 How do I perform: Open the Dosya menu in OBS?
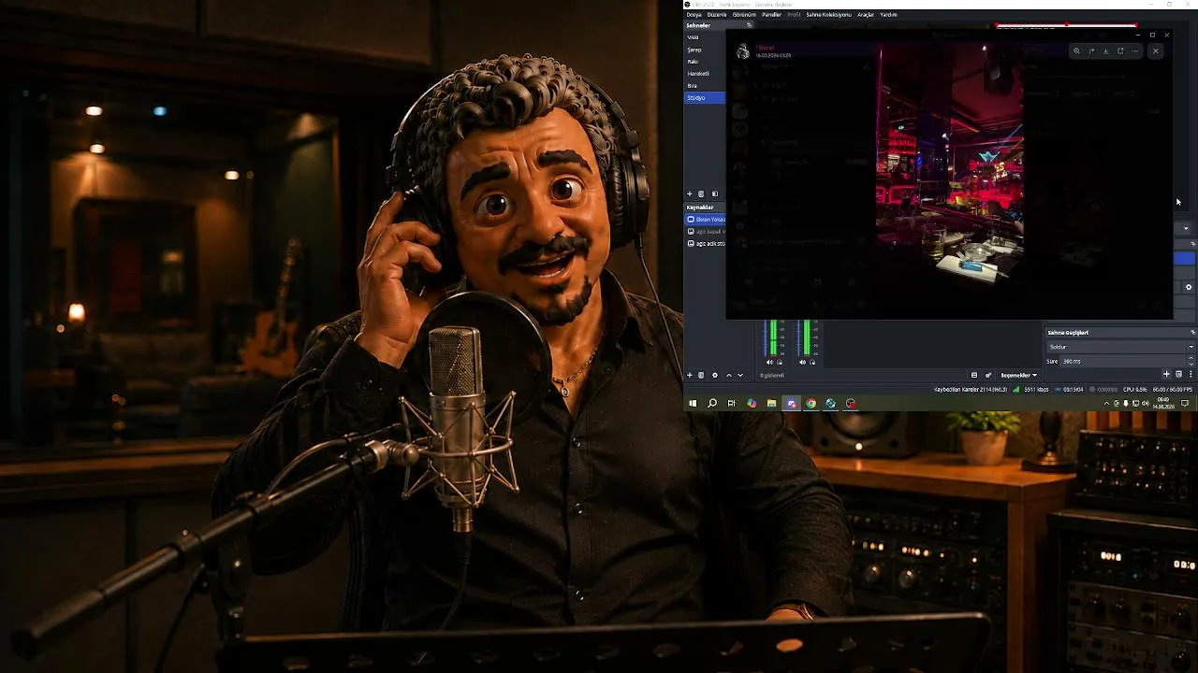(x=694, y=15)
